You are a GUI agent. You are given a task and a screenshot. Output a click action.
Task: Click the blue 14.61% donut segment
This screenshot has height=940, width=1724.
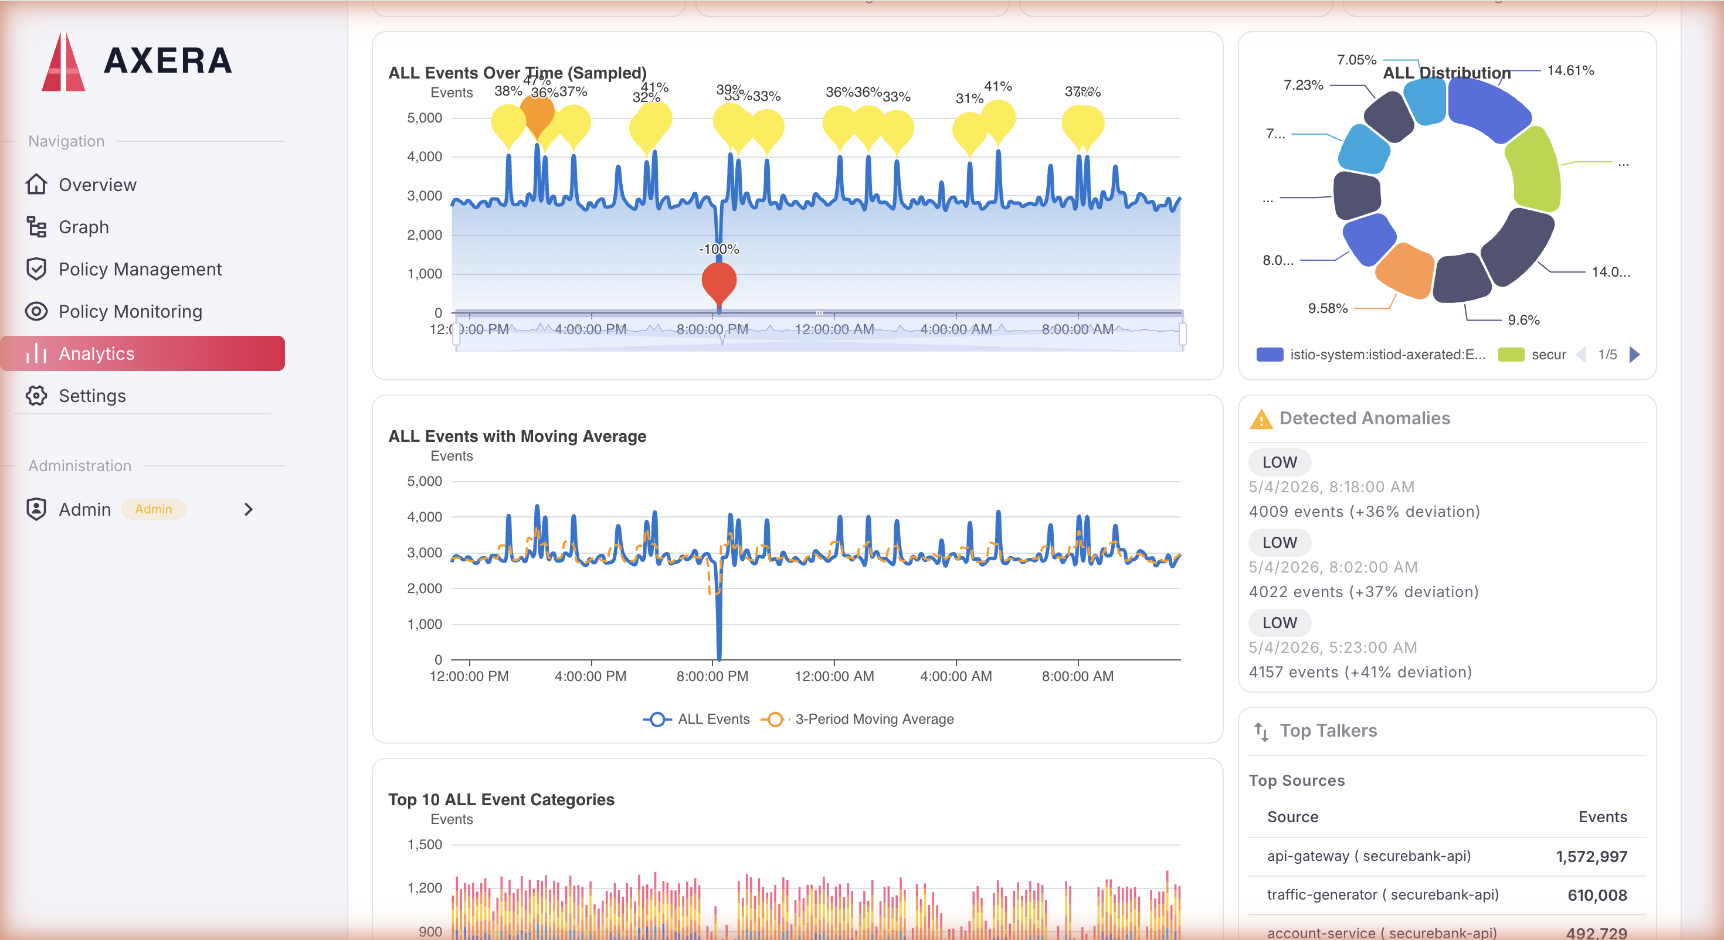[x=1488, y=108]
